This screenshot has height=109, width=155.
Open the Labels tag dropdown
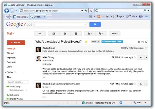[x=101, y=34]
